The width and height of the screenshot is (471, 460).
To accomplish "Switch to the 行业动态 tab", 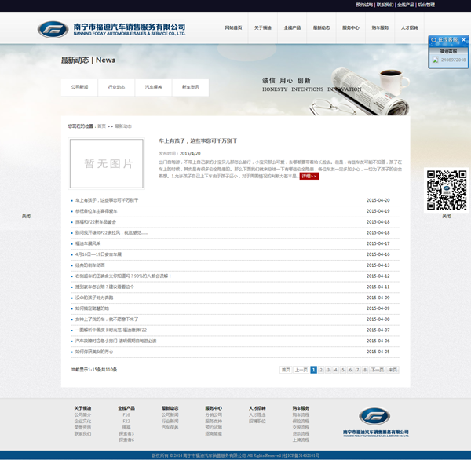I will [116, 87].
